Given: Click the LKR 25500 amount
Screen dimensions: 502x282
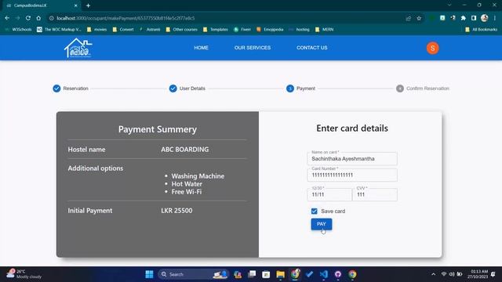Looking at the screenshot, I should coord(176,211).
